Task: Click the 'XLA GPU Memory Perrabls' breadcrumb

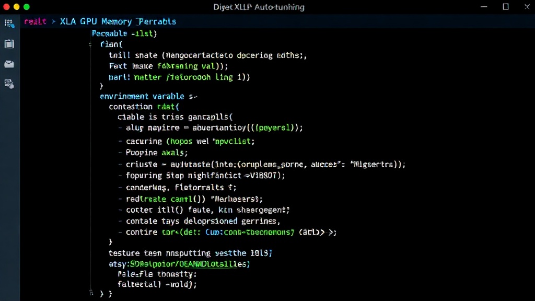Action: pos(118,21)
